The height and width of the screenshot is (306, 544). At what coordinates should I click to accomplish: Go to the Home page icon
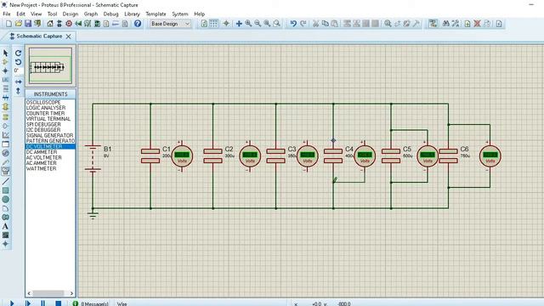pos(50,24)
